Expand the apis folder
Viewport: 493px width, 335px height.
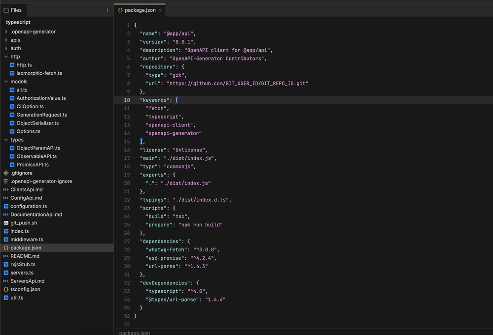[x=5, y=40]
